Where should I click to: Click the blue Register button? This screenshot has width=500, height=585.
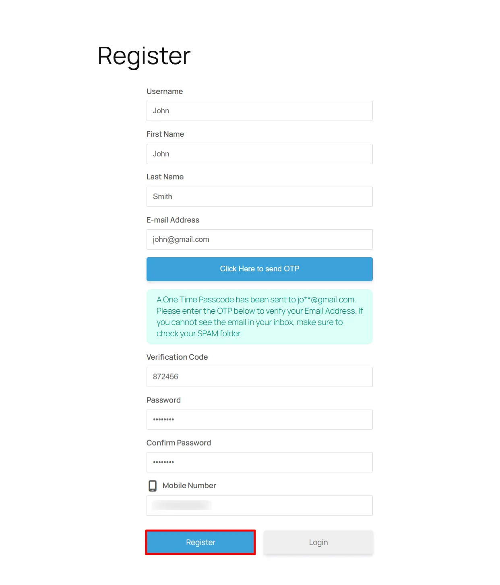pos(200,542)
